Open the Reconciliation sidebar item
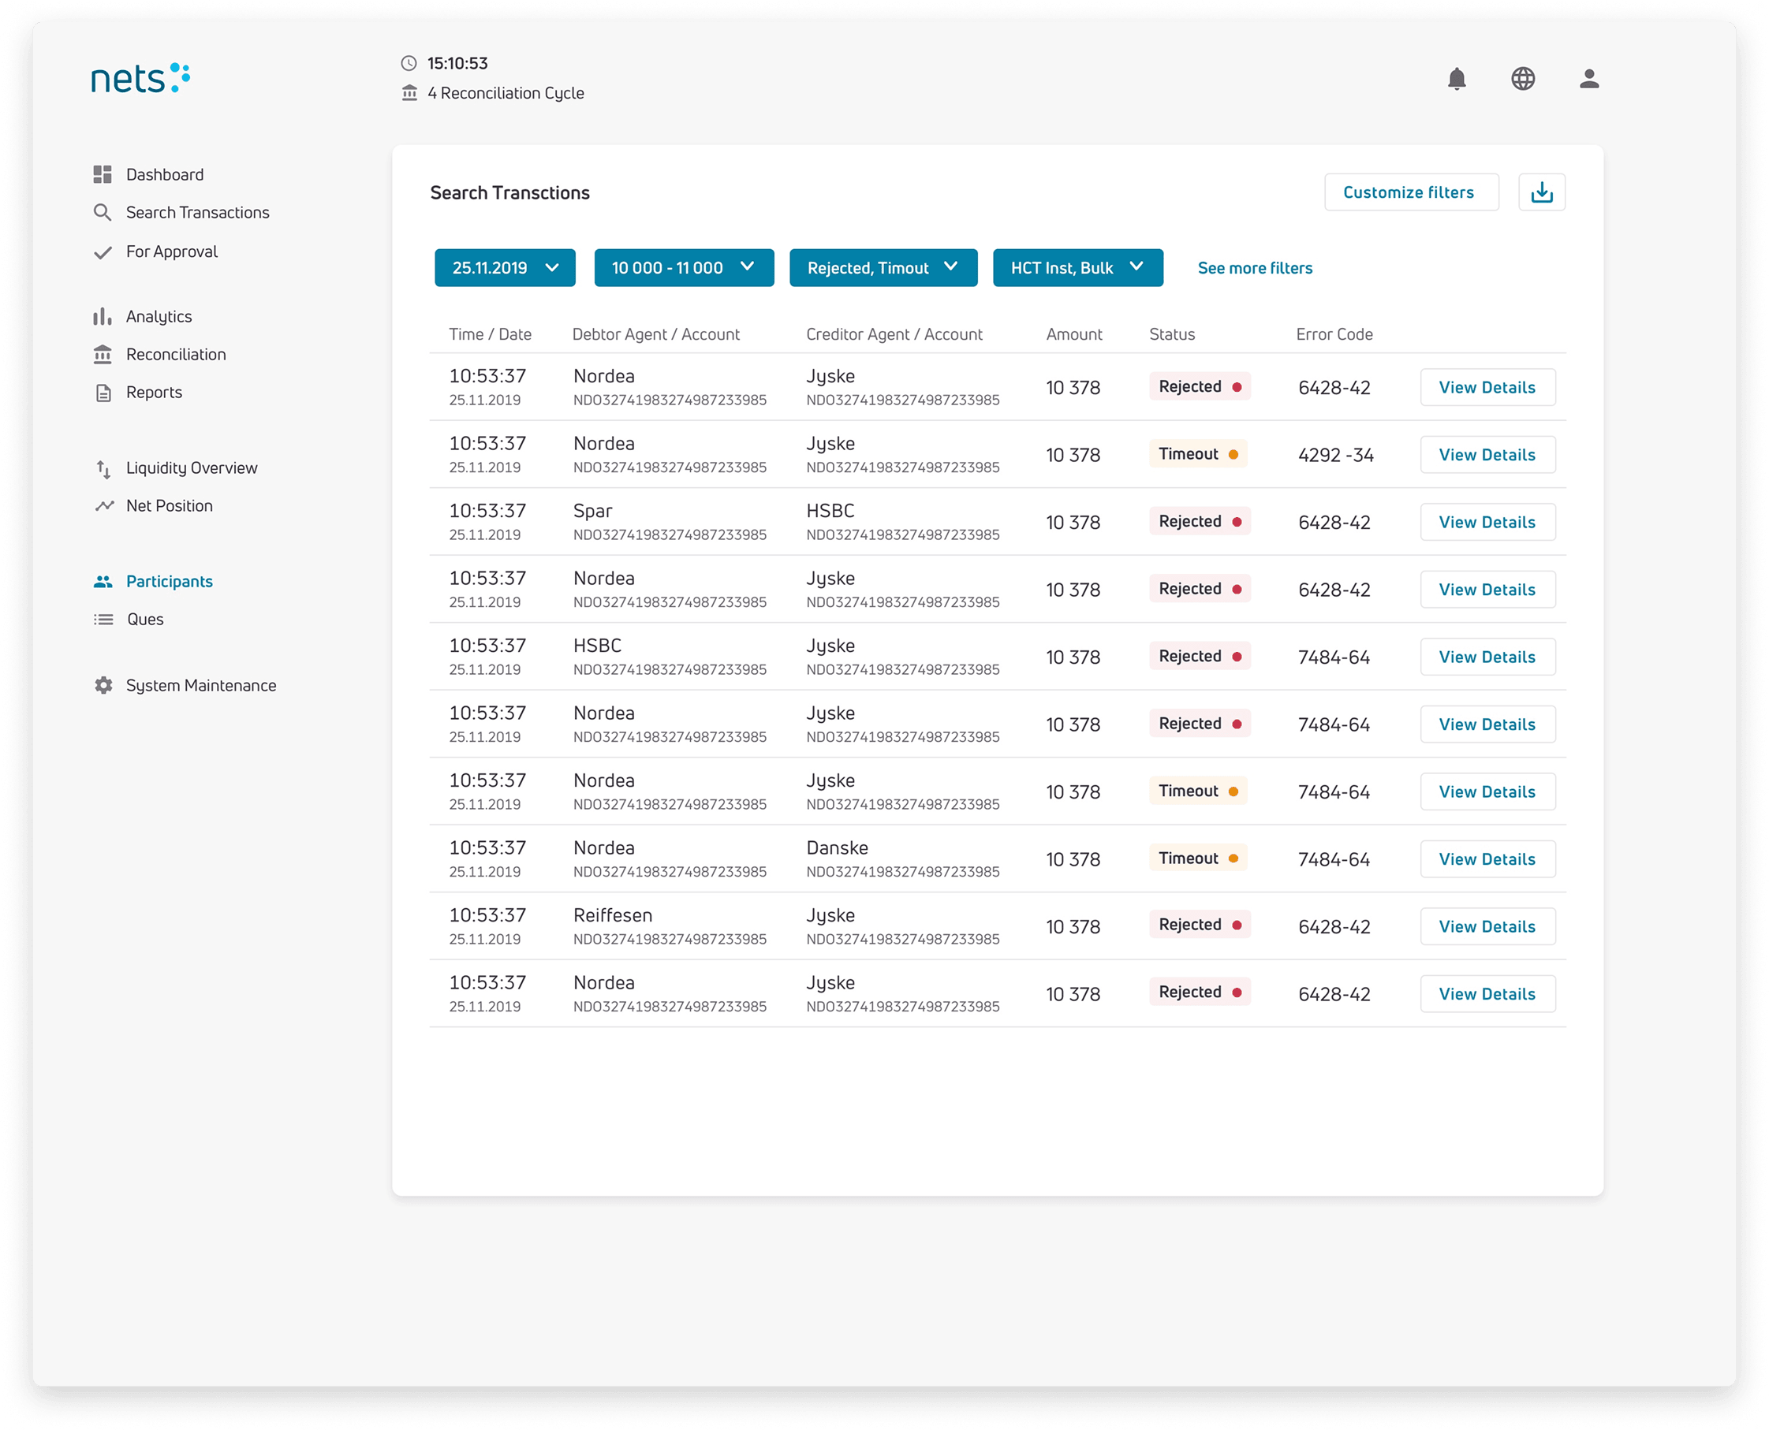The image size is (1769, 1430). (176, 354)
